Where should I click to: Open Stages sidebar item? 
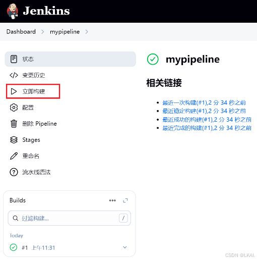pyautogui.click(x=31, y=140)
